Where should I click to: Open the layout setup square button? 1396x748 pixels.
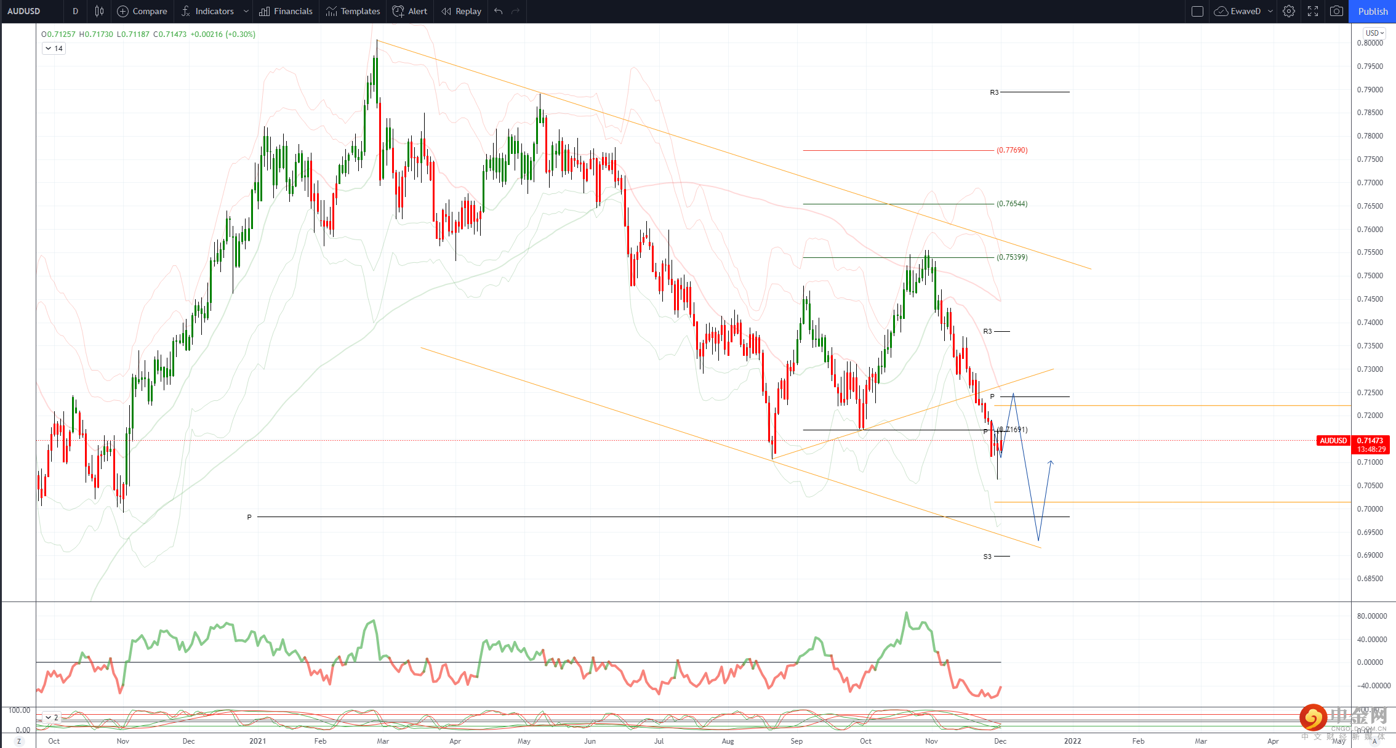click(x=1197, y=11)
